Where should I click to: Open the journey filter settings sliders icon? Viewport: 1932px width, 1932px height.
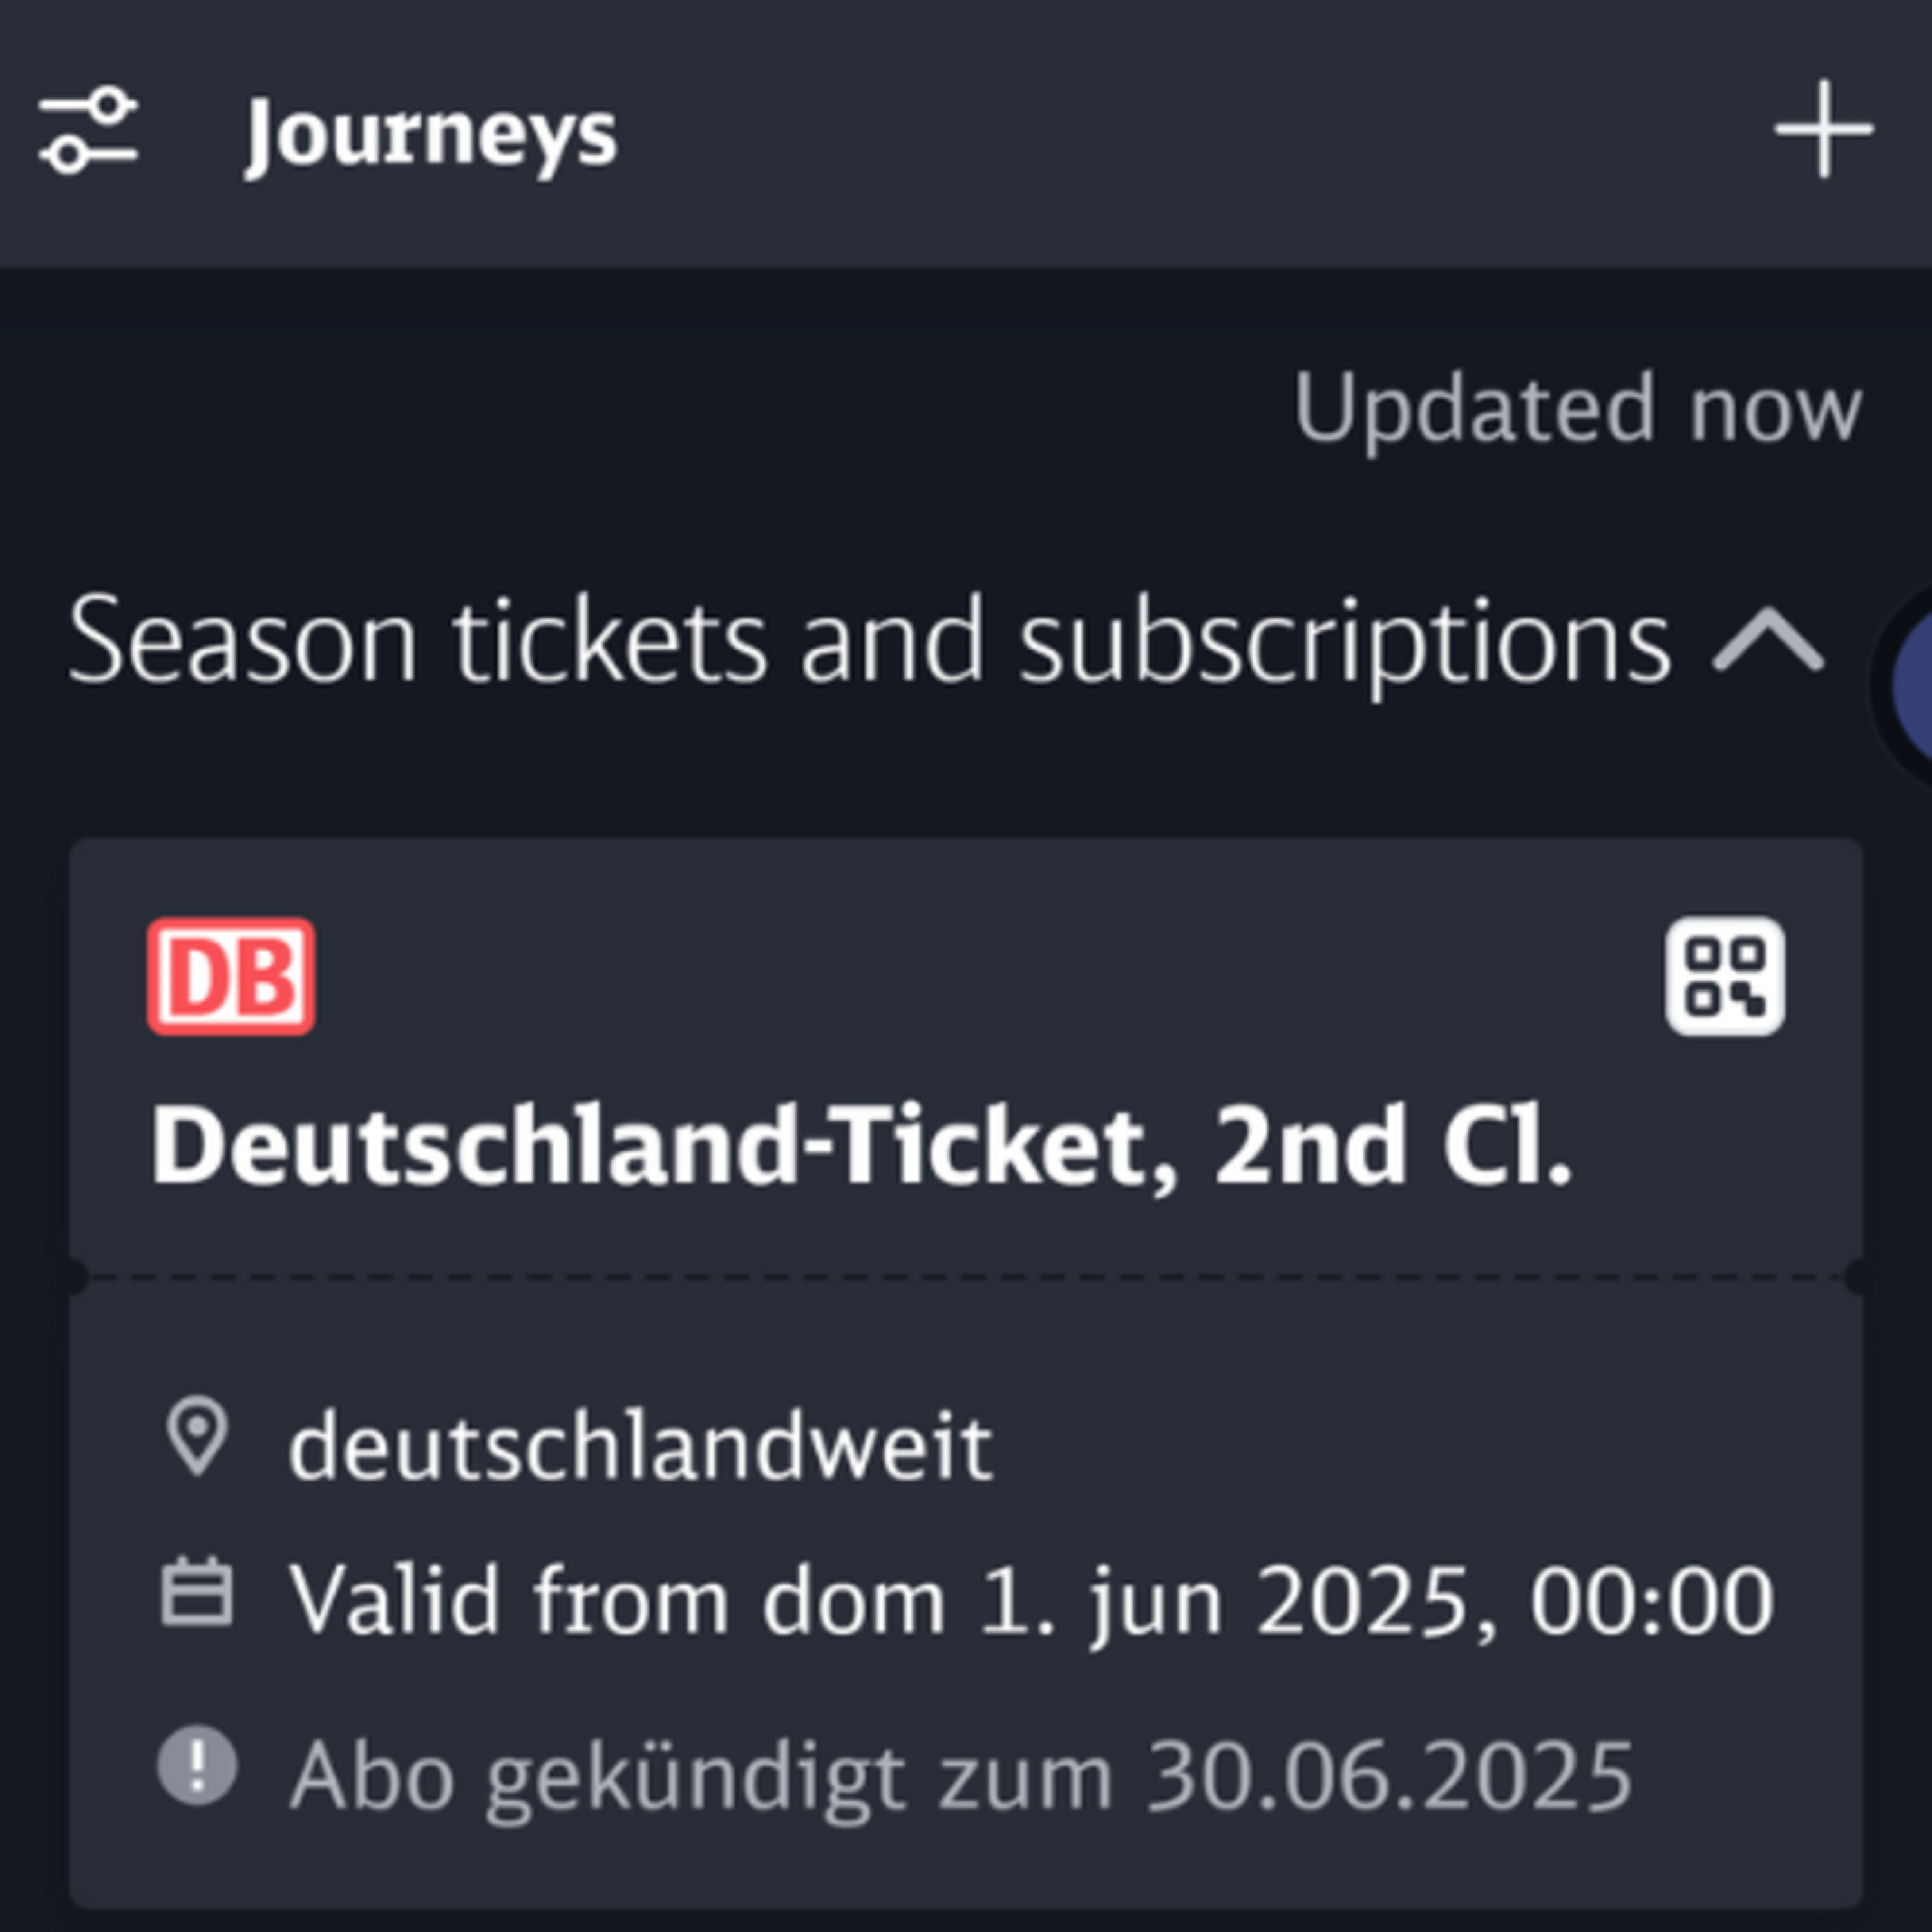click(x=88, y=131)
